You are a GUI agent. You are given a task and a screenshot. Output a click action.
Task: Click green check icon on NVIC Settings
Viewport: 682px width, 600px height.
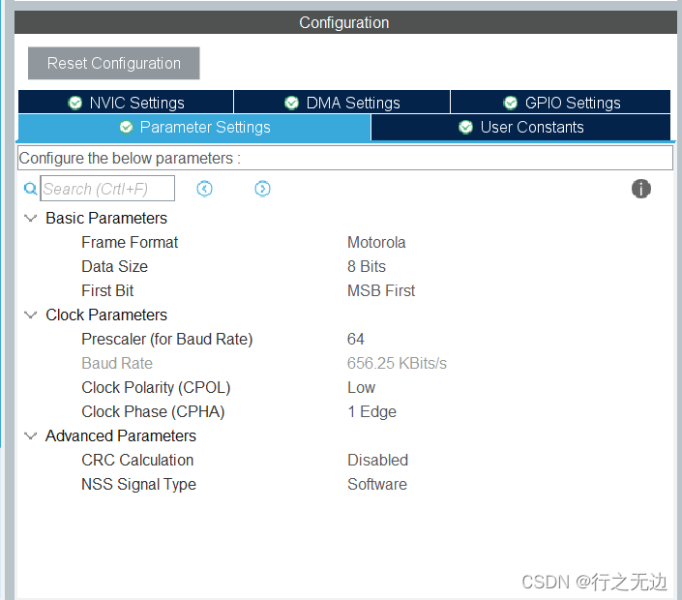[75, 104]
